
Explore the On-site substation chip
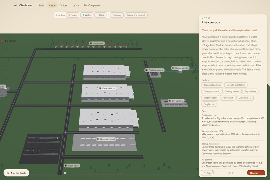[x=236, y=85]
